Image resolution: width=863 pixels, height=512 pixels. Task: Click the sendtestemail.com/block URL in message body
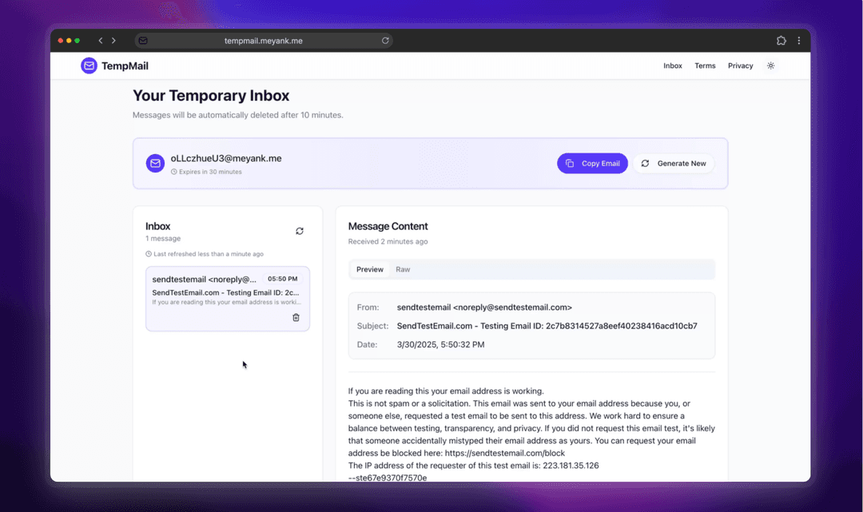pyautogui.click(x=505, y=453)
